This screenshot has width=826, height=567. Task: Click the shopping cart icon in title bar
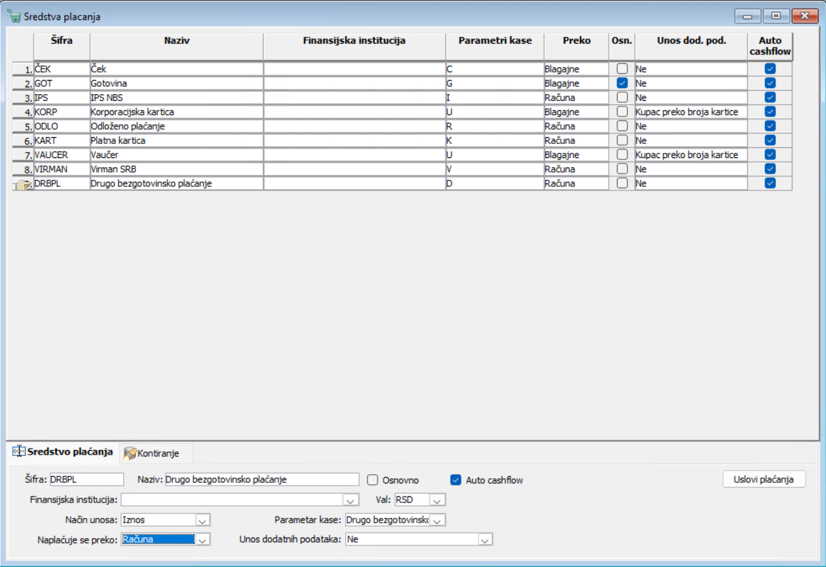point(14,16)
